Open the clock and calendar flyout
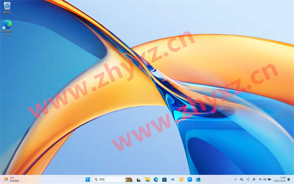Image resolution: width=294 pixels, height=184 pixels. coord(280,179)
